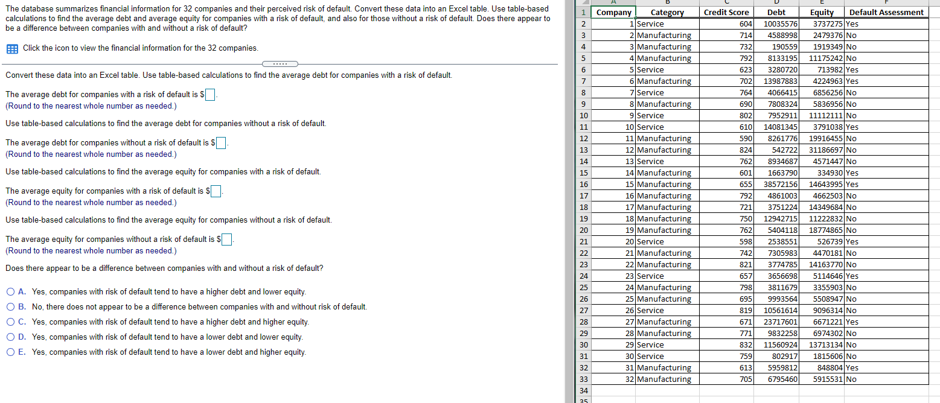This screenshot has width=940, height=403.
Task: Select option E lower debt and higher equity
Action: point(11,352)
